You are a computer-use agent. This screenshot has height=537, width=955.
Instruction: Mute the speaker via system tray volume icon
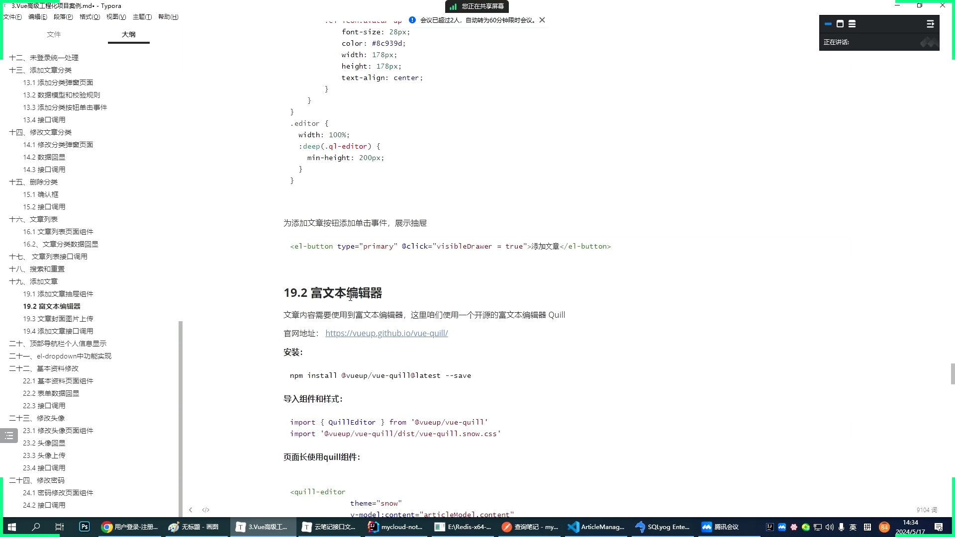pyautogui.click(x=829, y=527)
